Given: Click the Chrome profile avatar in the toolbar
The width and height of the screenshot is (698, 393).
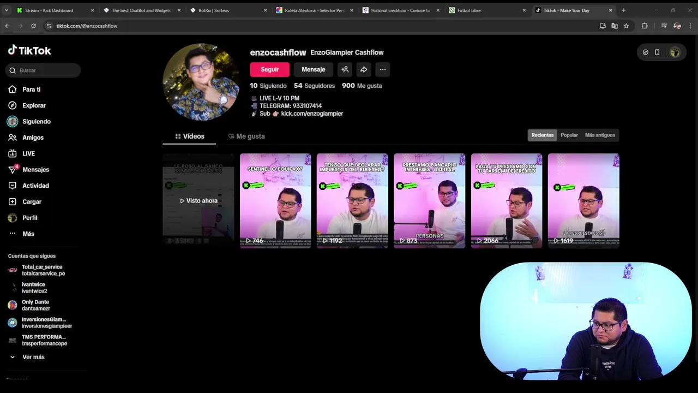Looking at the screenshot, I should tap(677, 26).
